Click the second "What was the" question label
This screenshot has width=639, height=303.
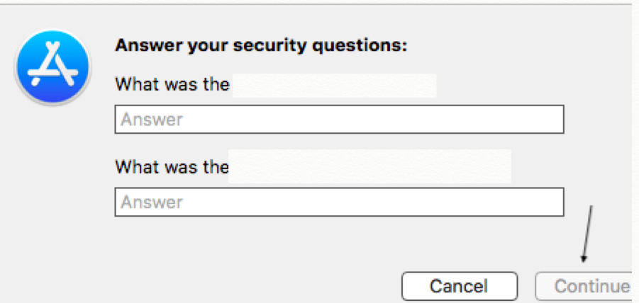click(172, 168)
